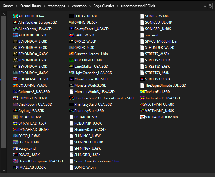Select the VIRTUAFIGHTER2.bin icon

coord(142,117)
